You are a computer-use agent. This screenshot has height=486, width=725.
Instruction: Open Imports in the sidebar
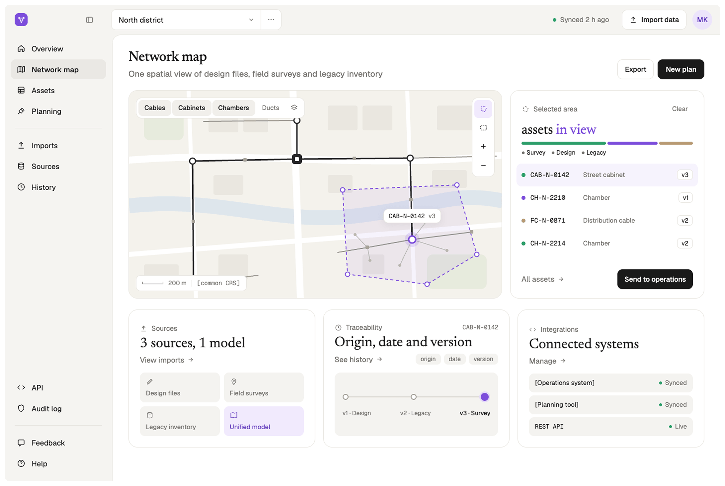(58, 145)
